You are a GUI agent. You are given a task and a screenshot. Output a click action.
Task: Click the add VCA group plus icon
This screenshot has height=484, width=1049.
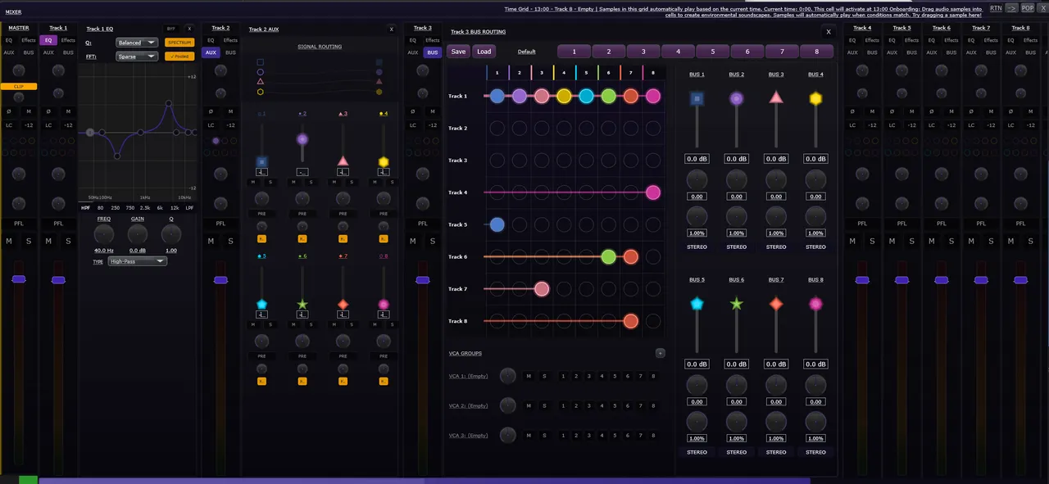pyautogui.click(x=661, y=353)
